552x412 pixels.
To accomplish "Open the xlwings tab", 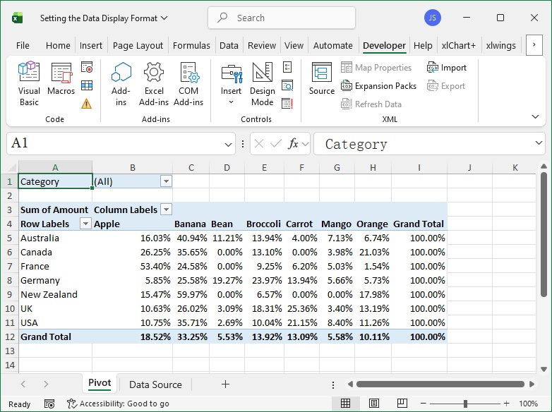I will [x=500, y=45].
